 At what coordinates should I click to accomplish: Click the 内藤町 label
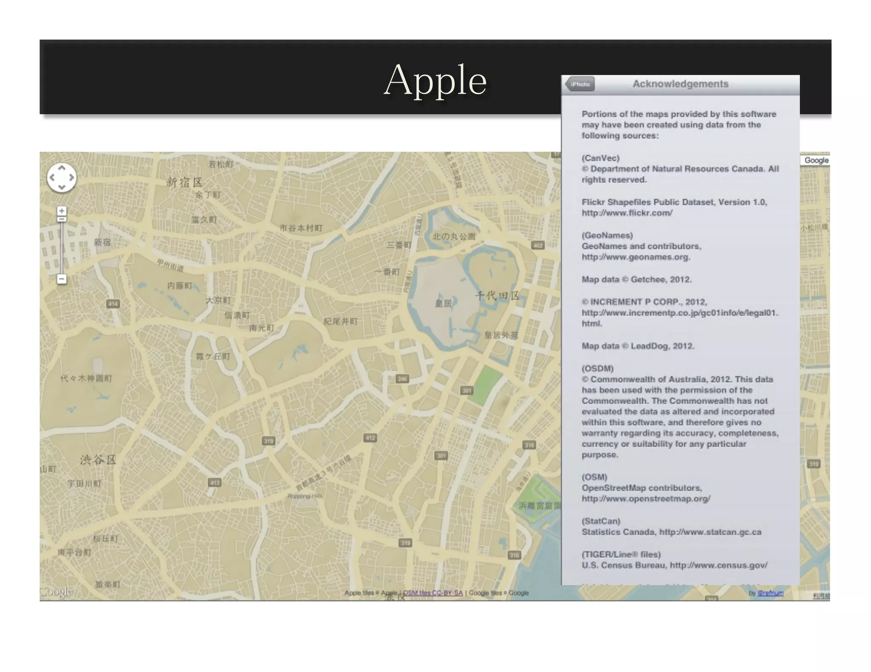[x=180, y=286]
